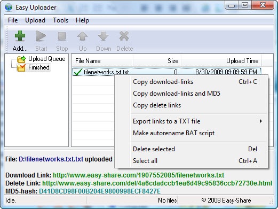Open the Tools menu
278x209 pixels.
pos(60,20)
